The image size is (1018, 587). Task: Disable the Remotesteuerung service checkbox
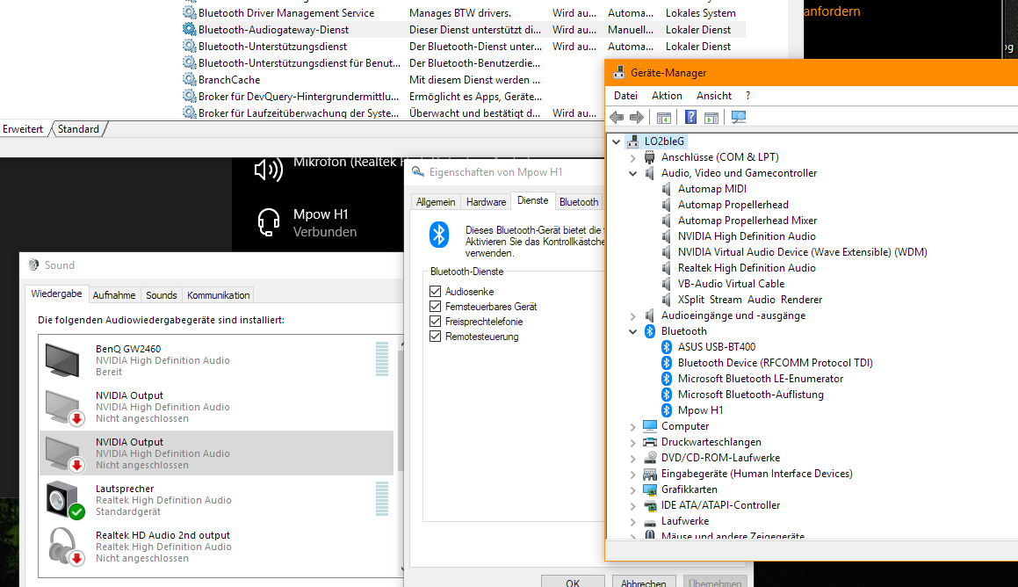(x=435, y=337)
